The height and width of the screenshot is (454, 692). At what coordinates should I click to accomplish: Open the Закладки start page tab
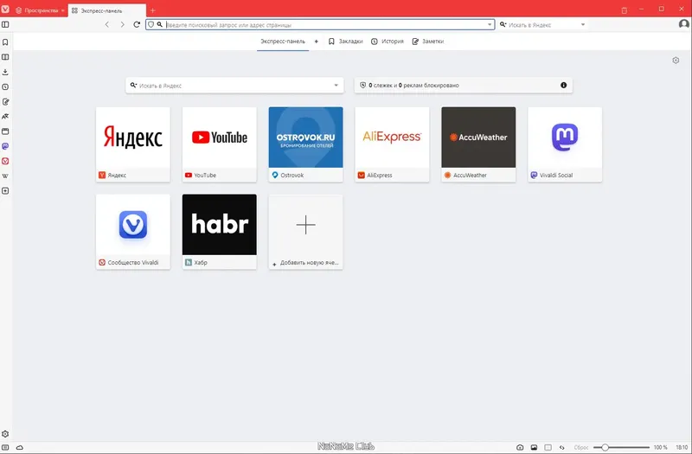click(345, 42)
